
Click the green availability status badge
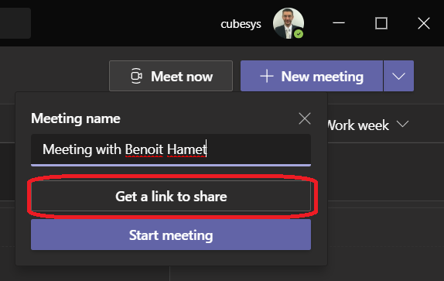point(299,34)
